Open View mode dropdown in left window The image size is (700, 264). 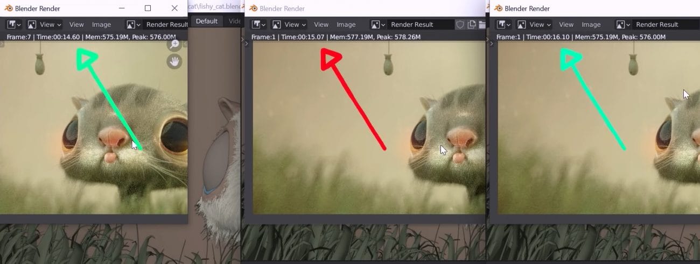click(44, 24)
